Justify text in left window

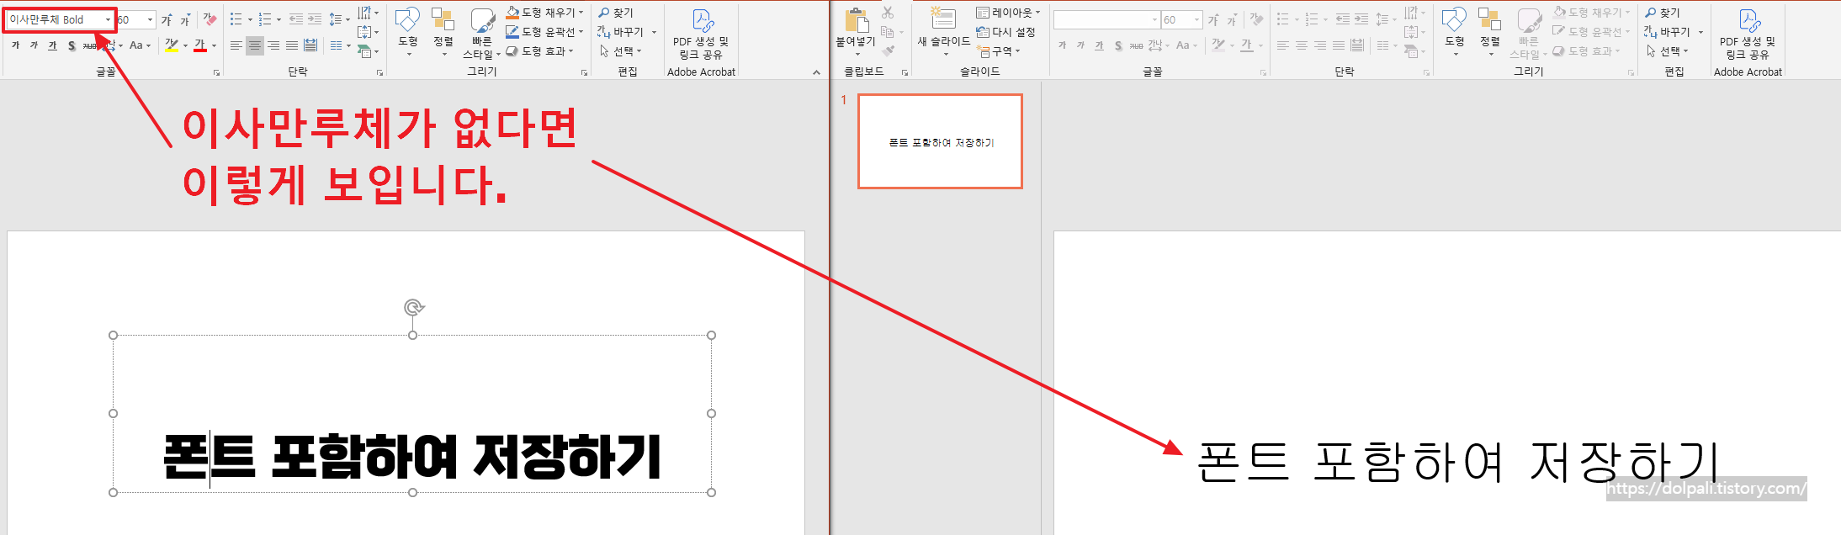pyautogui.click(x=292, y=45)
